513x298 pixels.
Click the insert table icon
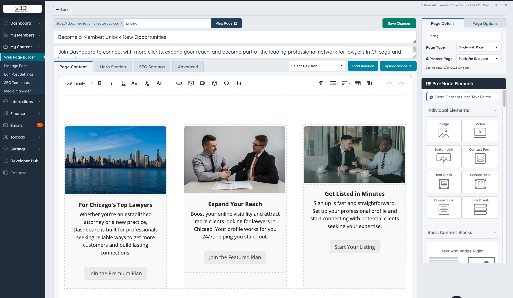357,83
